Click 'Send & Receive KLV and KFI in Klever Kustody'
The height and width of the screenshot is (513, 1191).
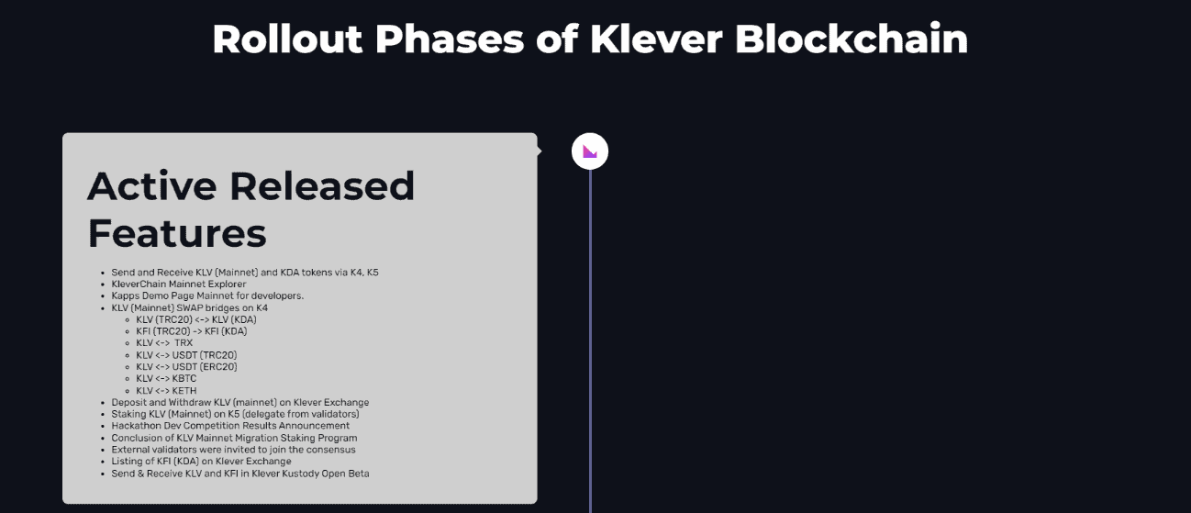click(240, 474)
